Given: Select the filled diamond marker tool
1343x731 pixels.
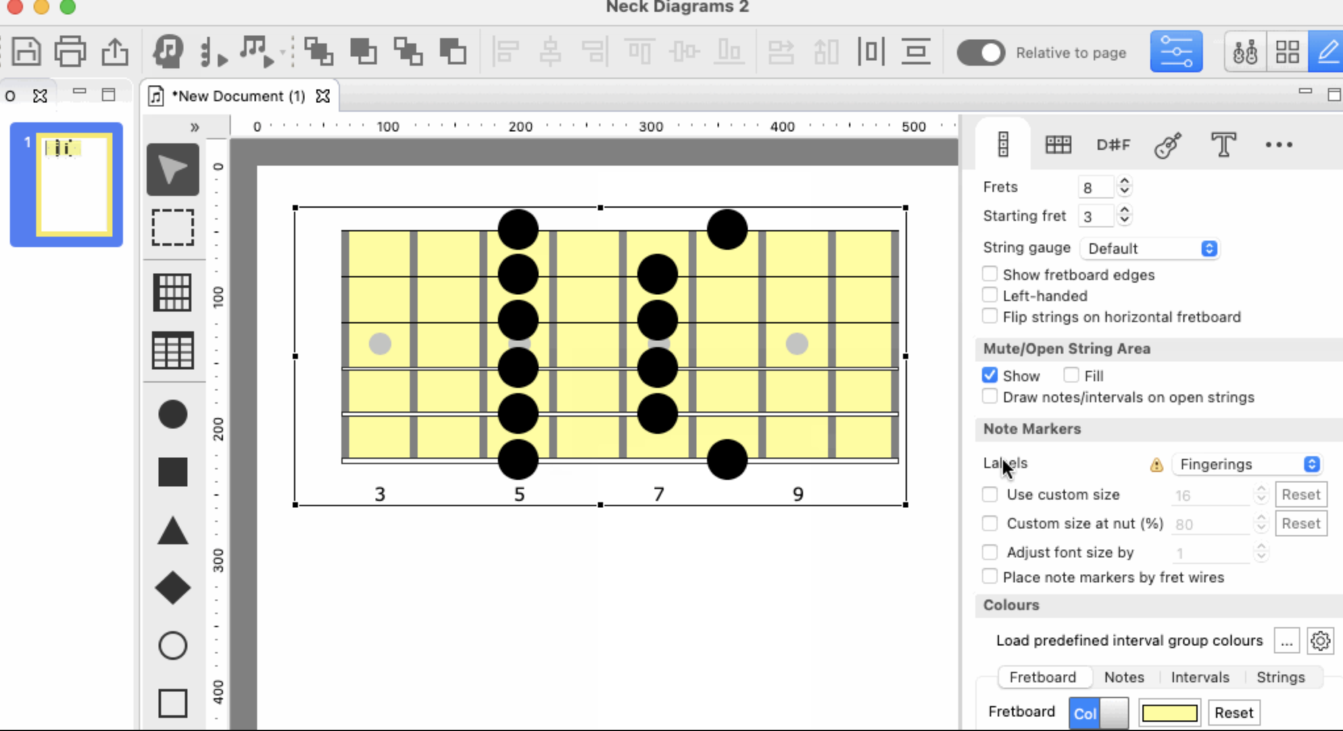Looking at the screenshot, I should 172,588.
